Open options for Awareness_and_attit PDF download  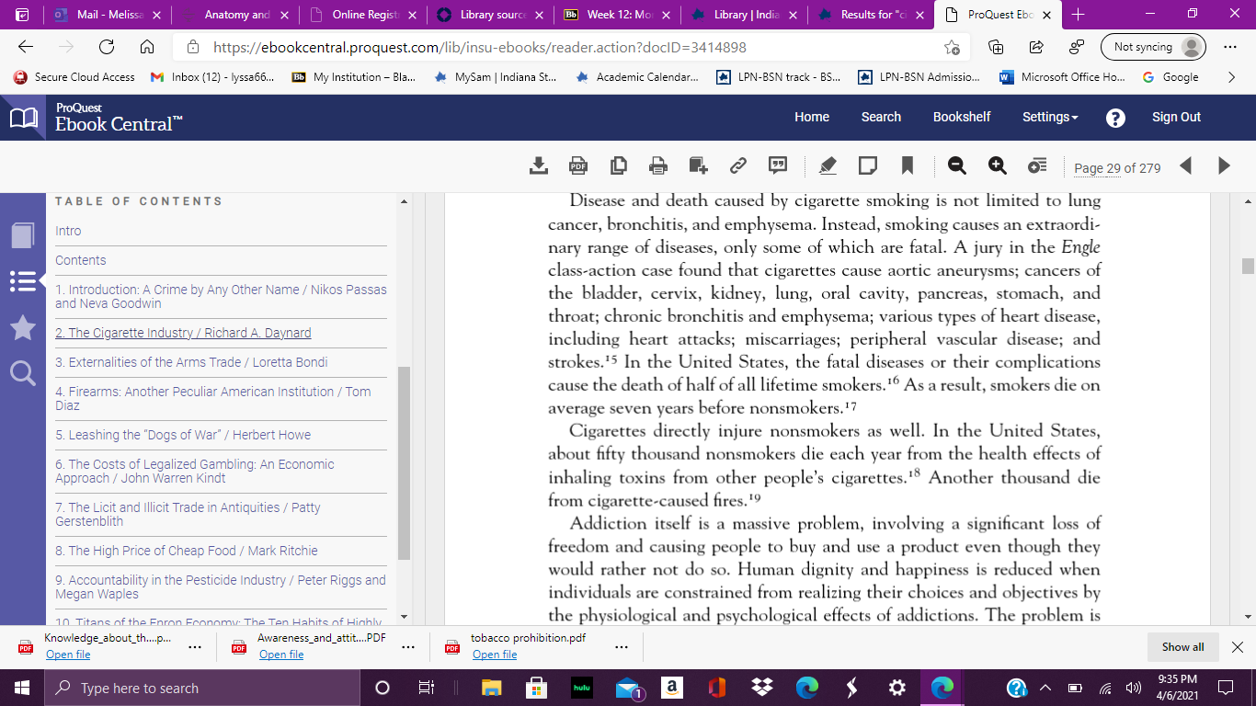407,647
